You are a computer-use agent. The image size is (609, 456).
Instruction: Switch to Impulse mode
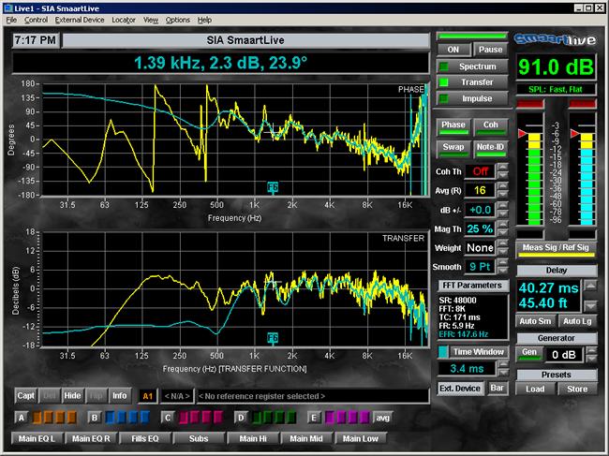472,98
